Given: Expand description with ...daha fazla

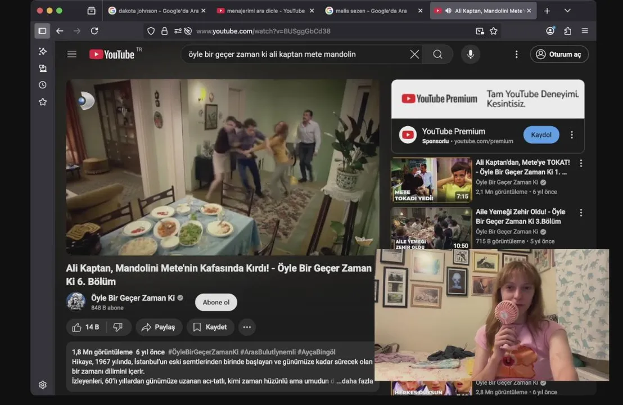Looking at the screenshot, I should (x=354, y=381).
